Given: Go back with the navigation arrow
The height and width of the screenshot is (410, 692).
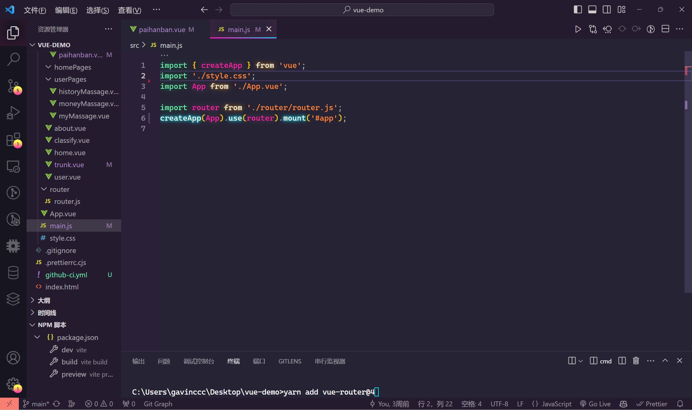Looking at the screenshot, I should tap(204, 10).
